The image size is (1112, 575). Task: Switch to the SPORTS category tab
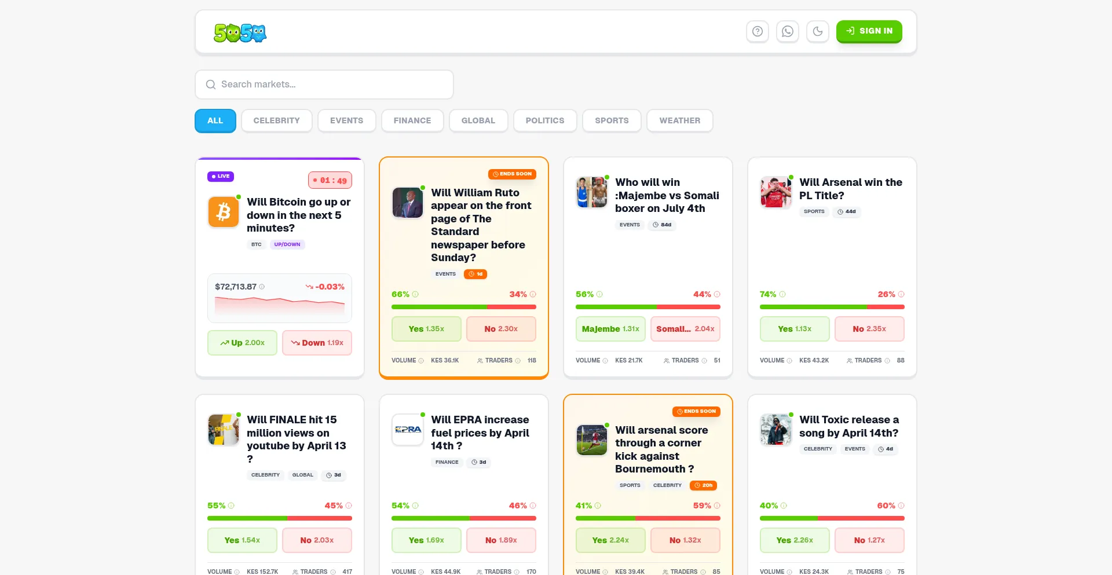coord(612,121)
